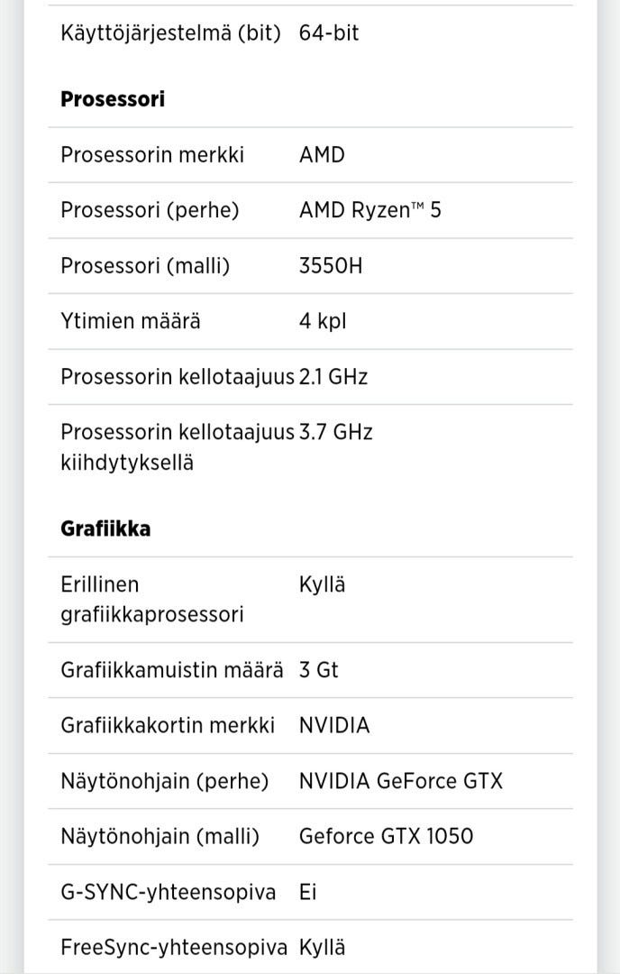Click the Erillinen grafiikkaprosessori label

[151, 600]
